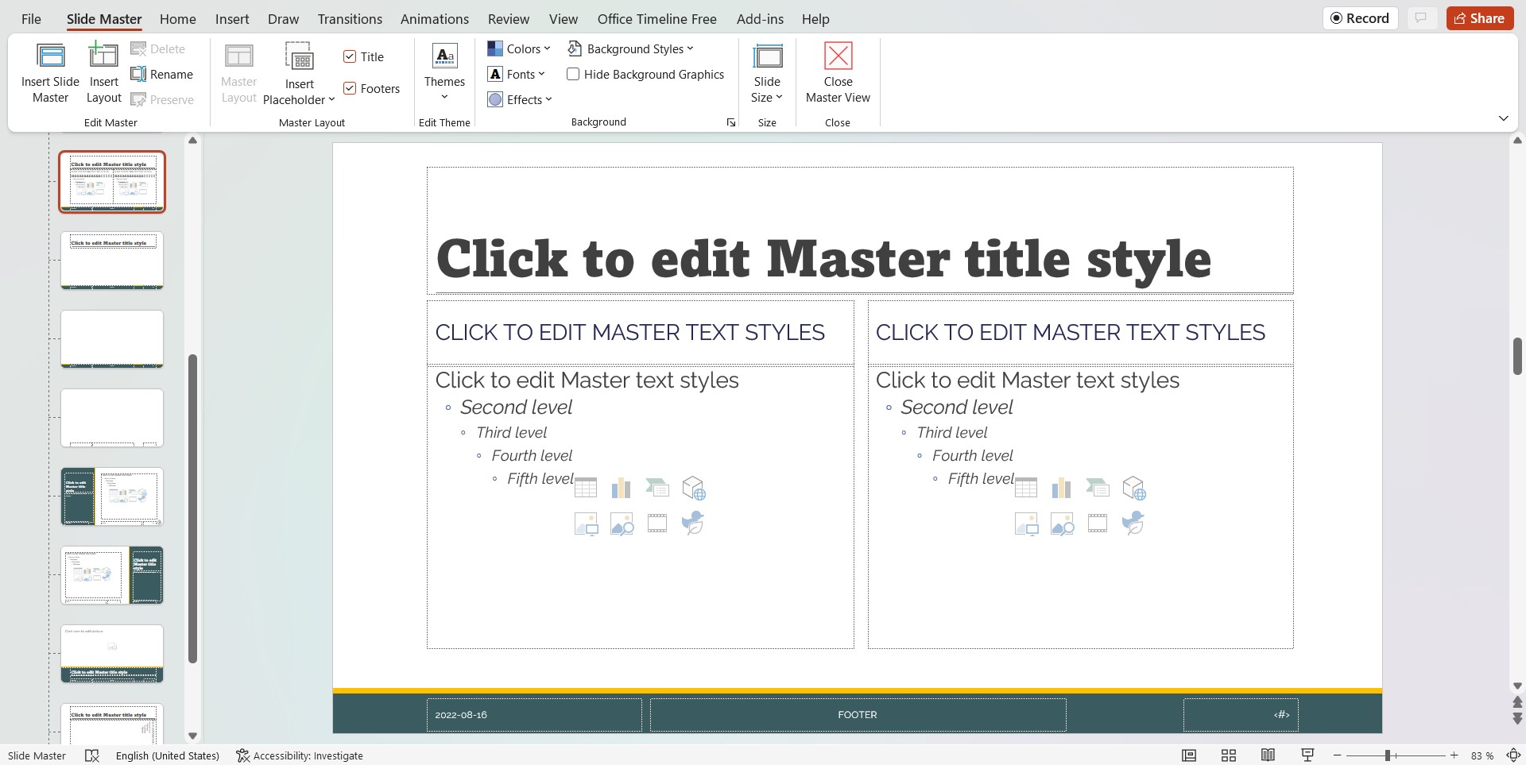This screenshot has height=765, width=1526.
Task: Enable Hide Background Graphics
Action: 574,74
